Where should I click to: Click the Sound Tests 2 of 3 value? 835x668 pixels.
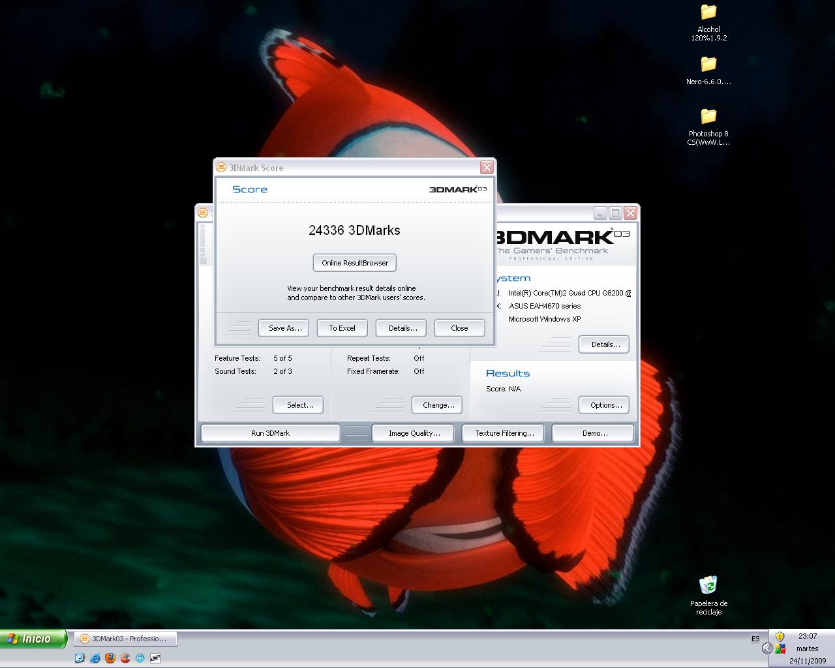tap(282, 371)
